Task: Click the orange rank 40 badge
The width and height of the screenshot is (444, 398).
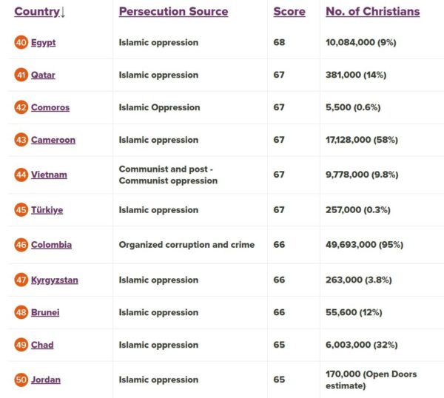Action: pos(21,43)
